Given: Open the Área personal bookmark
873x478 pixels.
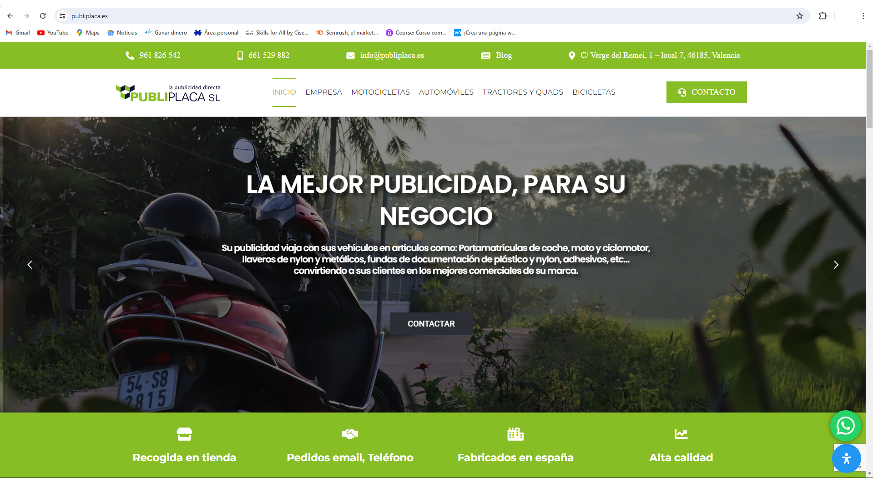Looking at the screenshot, I should click(x=216, y=33).
